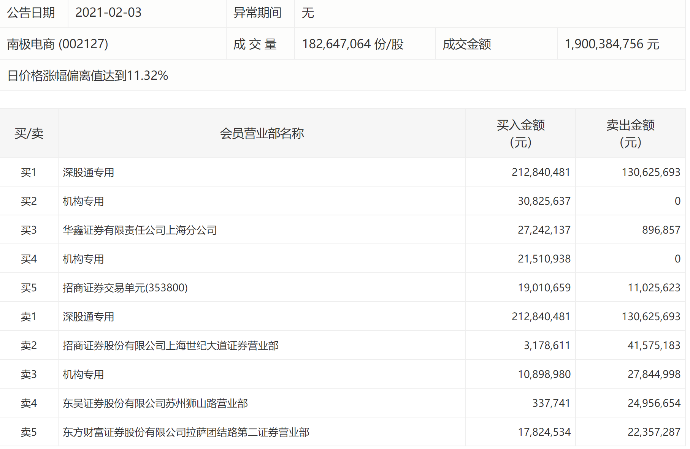690x449 pixels.
Task: Click buy amount 27,242,137
Action: 544,230
